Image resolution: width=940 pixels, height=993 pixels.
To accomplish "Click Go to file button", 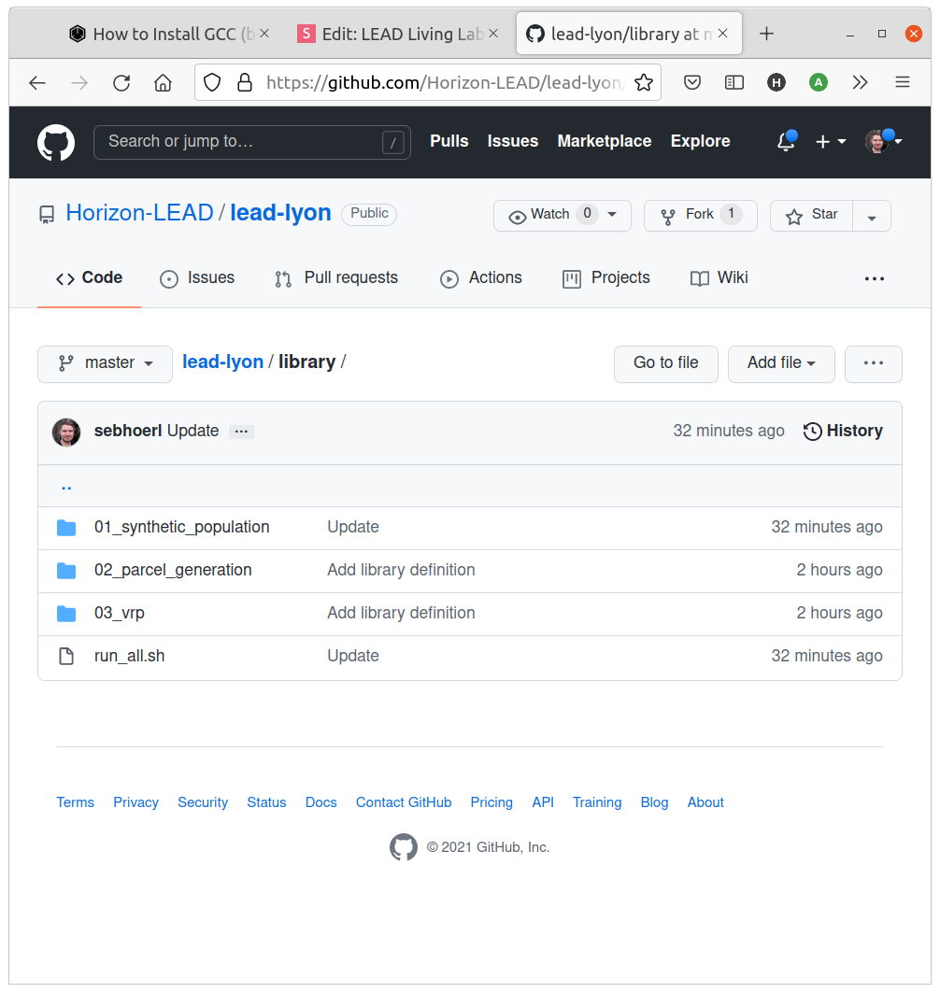I will 665,363.
